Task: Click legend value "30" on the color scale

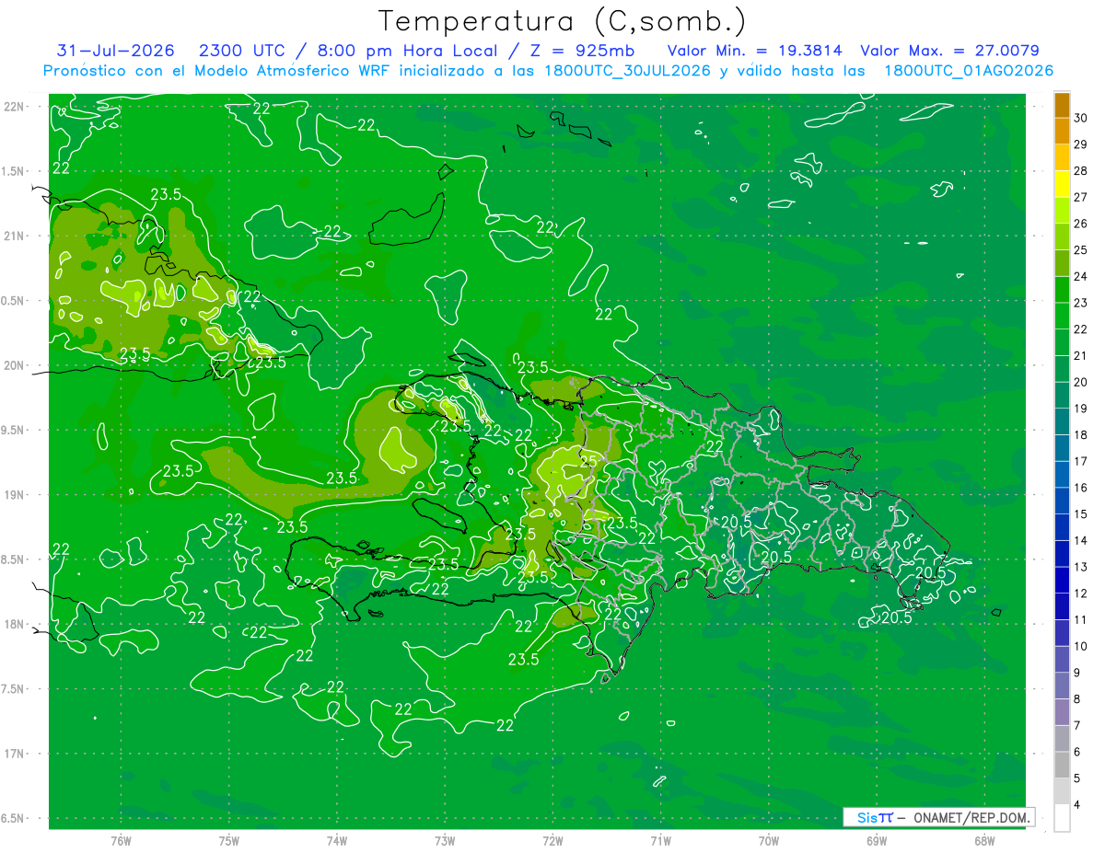Action: coord(1081,118)
